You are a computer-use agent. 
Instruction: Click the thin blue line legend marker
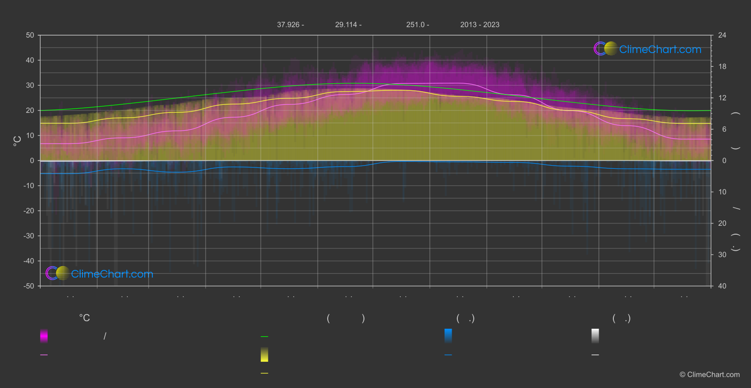[x=448, y=355]
